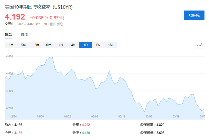
Task: Switch to the 概览 tab
Action: pyautogui.click(x=8, y=35)
